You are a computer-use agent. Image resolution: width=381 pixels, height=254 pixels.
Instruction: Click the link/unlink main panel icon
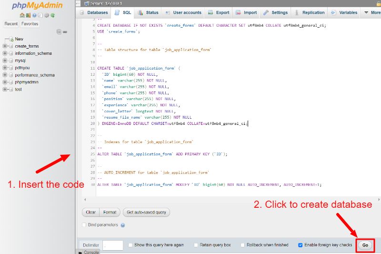[65, 32]
